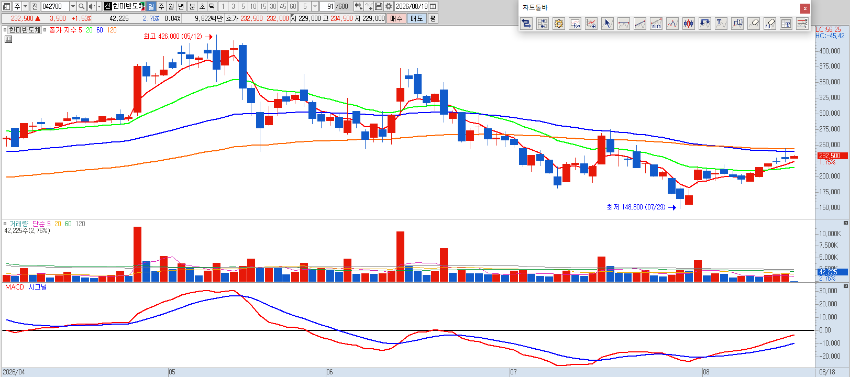Screen dimensions: 850x377
Task: Click the line-add chart icon
Action: click(369, 6)
